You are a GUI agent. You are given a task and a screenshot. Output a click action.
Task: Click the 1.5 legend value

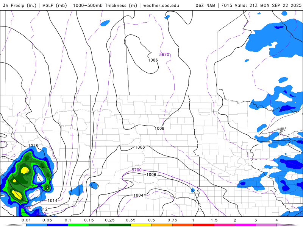(214, 220)
